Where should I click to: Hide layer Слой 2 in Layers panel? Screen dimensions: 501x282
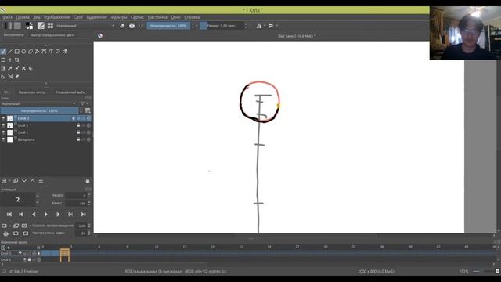(x=3, y=125)
